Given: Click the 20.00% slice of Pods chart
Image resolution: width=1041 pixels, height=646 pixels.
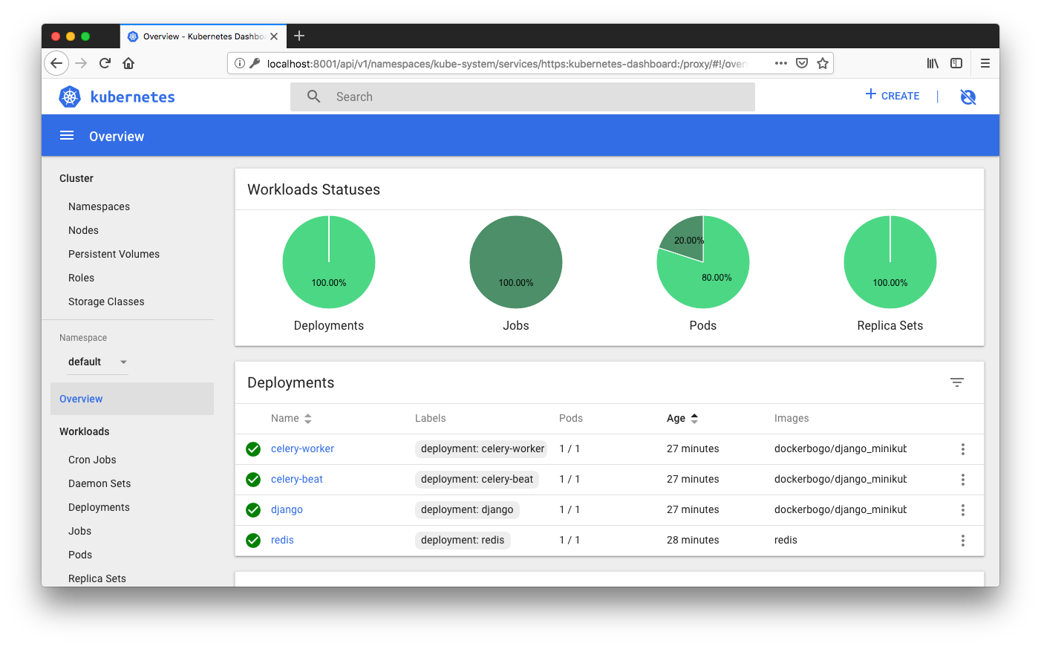Looking at the screenshot, I should (687, 239).
